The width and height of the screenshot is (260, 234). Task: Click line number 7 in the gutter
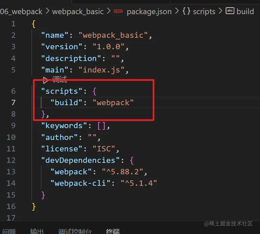pos(13,103)
